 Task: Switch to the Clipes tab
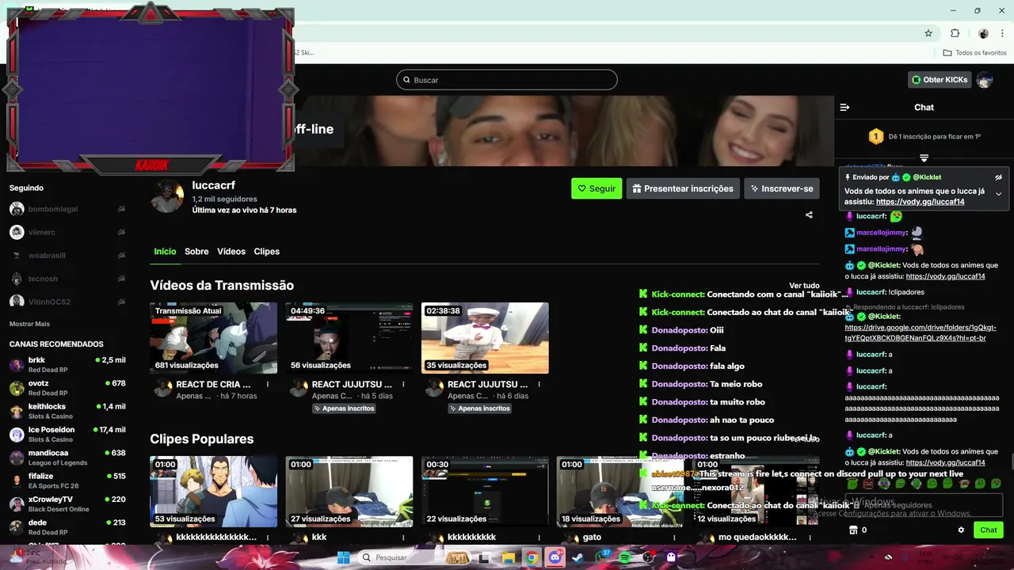coord(266,251)
